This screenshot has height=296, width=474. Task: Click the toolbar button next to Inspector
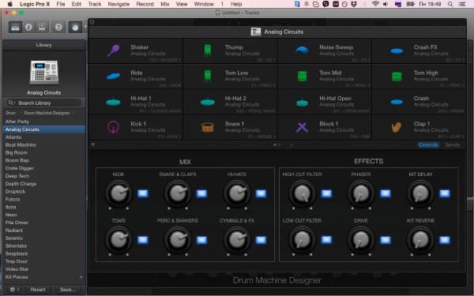click(42, 27)
